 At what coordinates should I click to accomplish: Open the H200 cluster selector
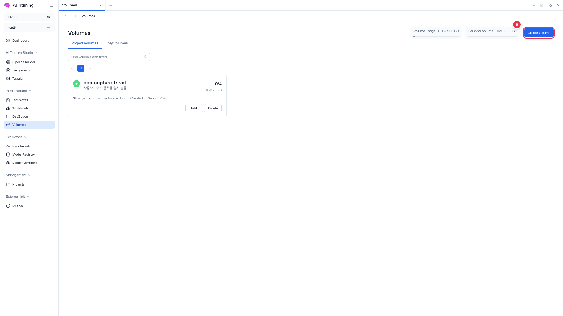(x=29, y=17)
